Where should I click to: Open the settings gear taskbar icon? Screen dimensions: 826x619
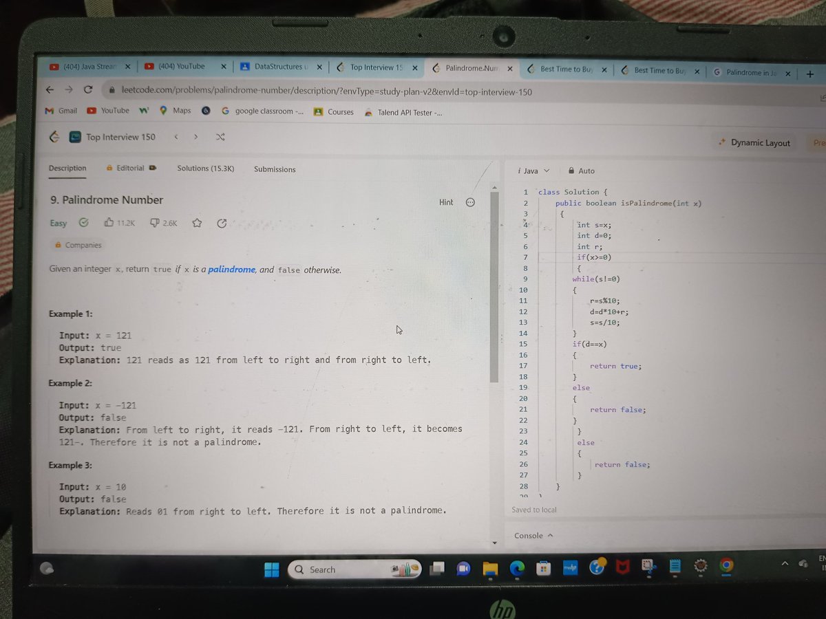point(701,565)
